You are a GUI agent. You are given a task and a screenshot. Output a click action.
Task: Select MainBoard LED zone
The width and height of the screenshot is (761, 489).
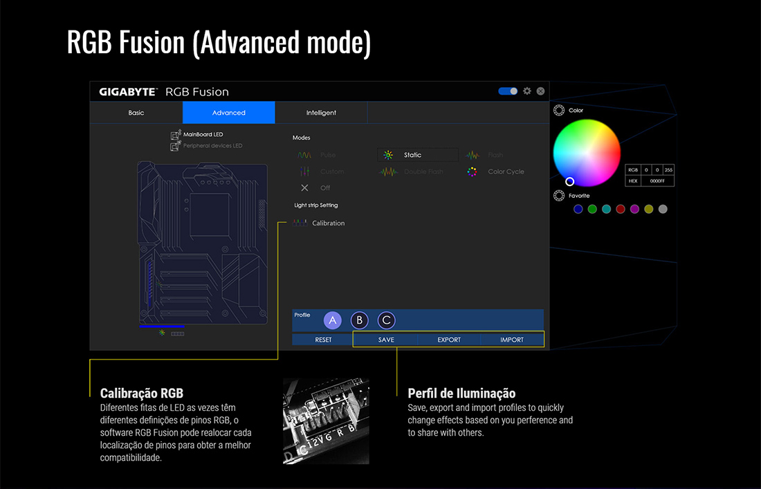197,134
